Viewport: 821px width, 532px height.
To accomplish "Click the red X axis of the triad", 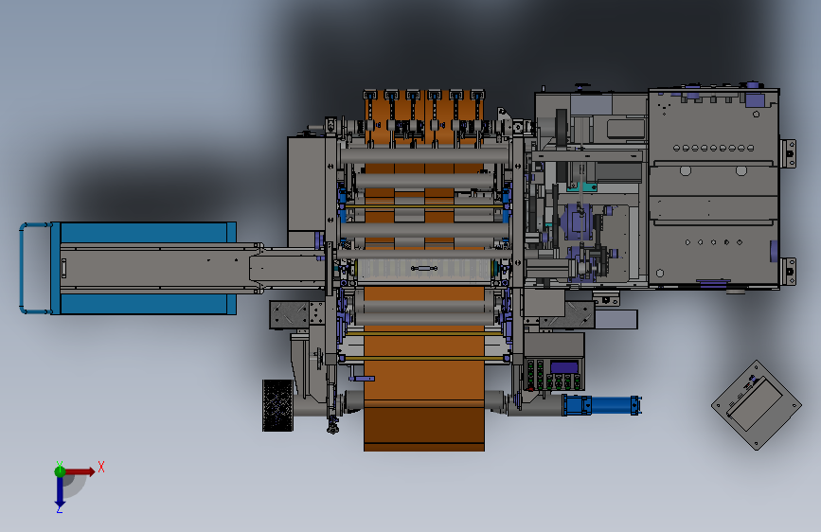I will 81,471.
